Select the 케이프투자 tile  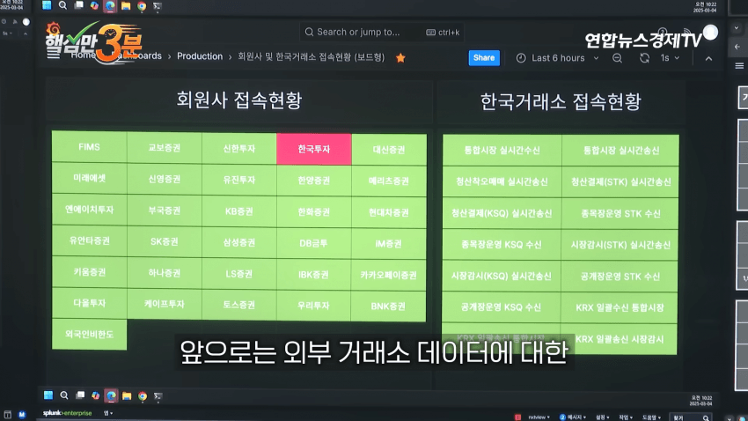[x=164, y=304]
